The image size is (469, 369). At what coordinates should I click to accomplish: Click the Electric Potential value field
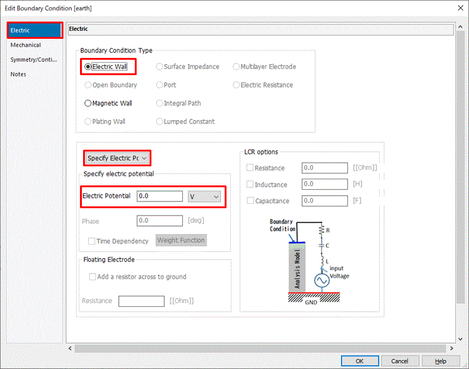click(x=159, y=197)
